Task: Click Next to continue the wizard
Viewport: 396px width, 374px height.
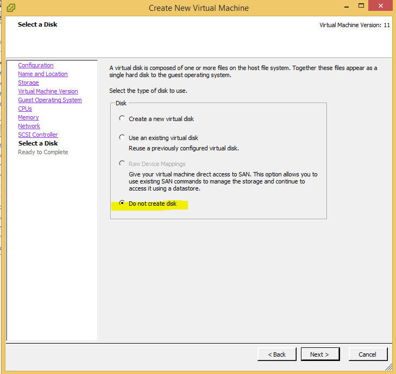Action: [320, 354]
